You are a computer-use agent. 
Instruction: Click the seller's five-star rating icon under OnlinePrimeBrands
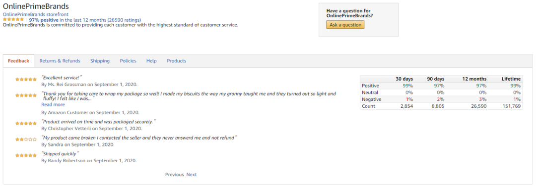(x=13, y=20)
